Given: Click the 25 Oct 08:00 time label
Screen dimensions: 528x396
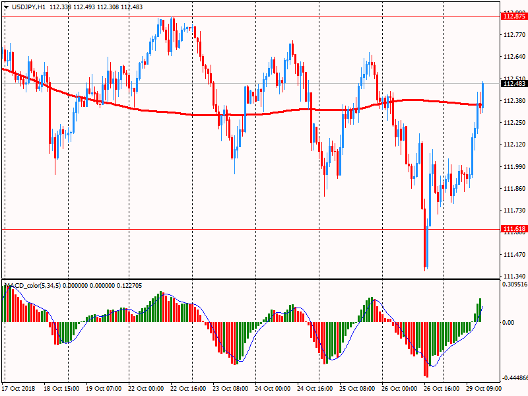Looking at the screenshot, I should click(357, 389).
